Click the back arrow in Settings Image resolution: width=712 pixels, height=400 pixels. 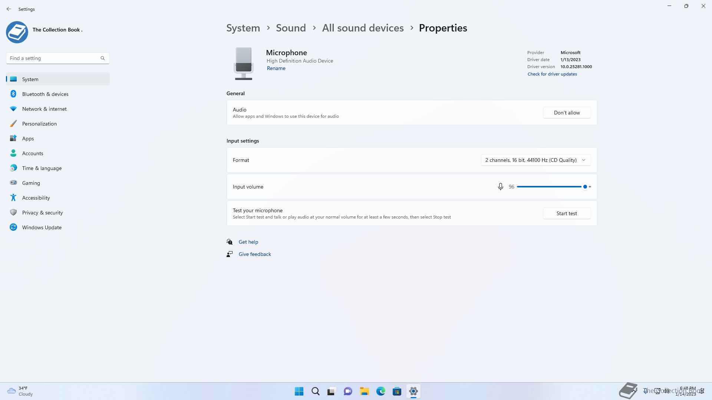(x=9, y=9)
